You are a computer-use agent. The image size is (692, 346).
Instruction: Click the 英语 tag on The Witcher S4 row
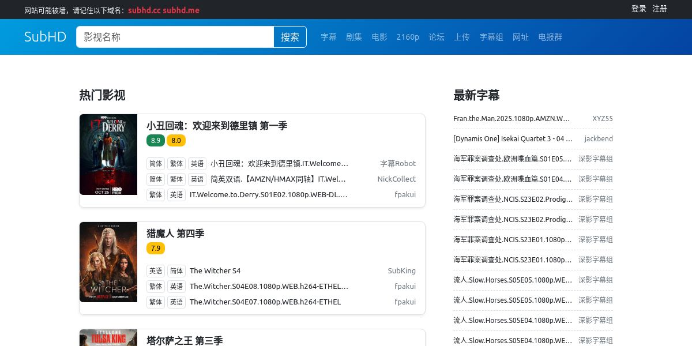point(156,271)
